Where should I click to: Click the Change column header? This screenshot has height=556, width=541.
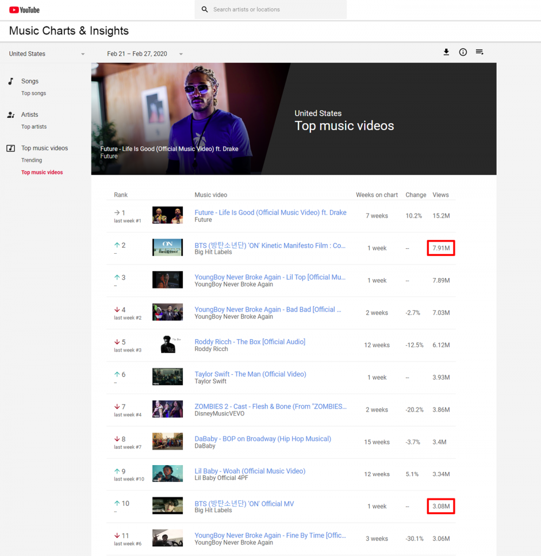coord(416,195)
